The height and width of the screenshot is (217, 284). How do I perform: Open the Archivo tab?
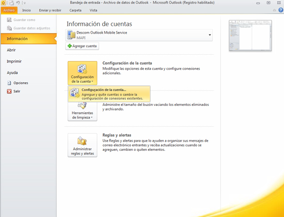(x=9, y=10)
